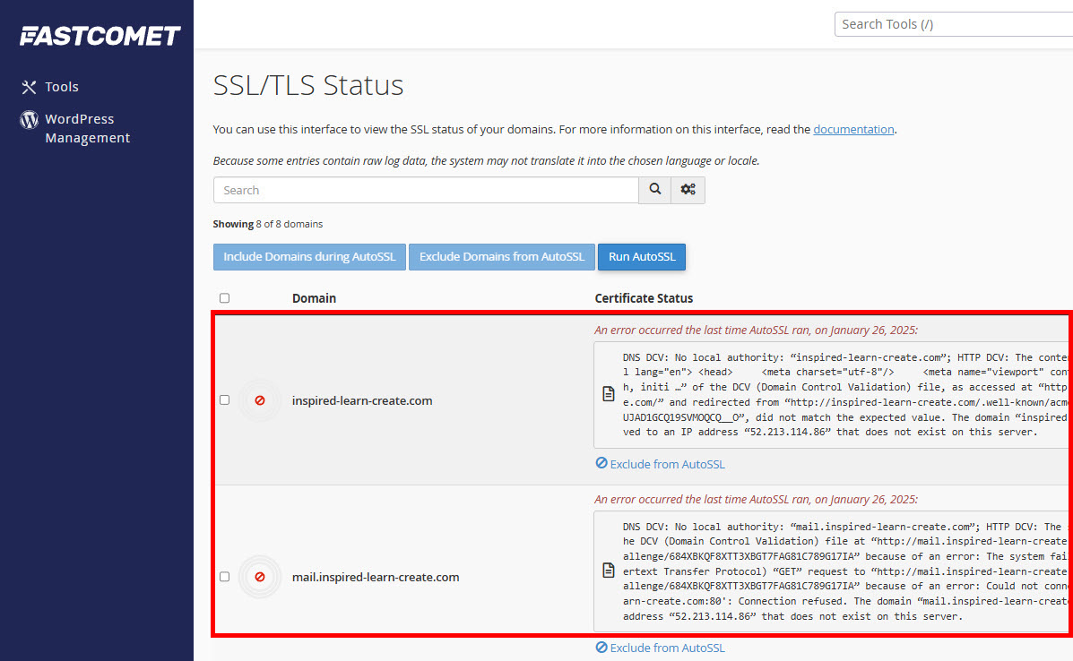Click Exclude Domains from AutoSSL button
This screenshot has width=1073, height=661.
click(x=502, y=257)
